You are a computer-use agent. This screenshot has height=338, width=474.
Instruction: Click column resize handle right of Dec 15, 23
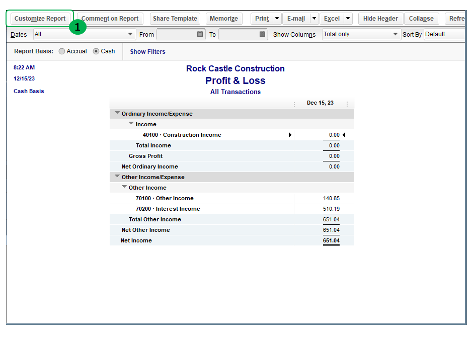(x=347, y=104)
